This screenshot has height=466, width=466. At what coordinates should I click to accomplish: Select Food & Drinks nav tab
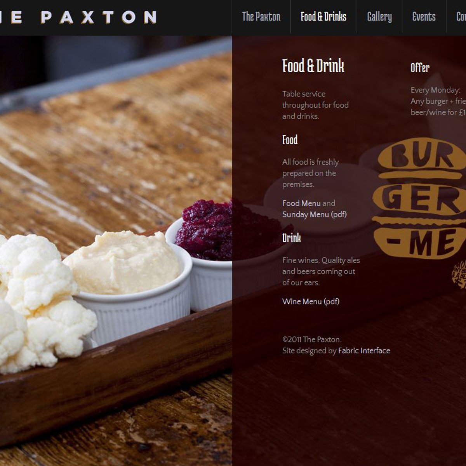click(323, 17)
